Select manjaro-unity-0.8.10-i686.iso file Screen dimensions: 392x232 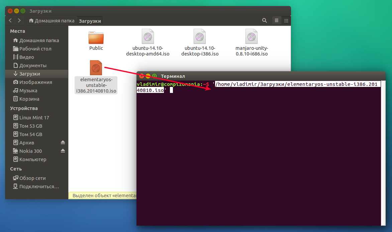252,42
